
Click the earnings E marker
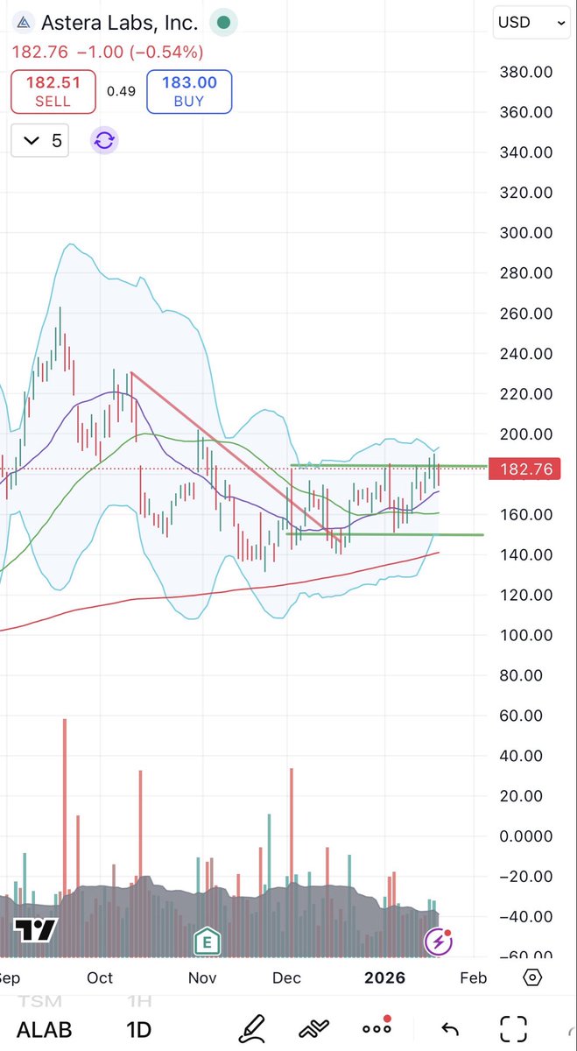[x=208, y=942]
